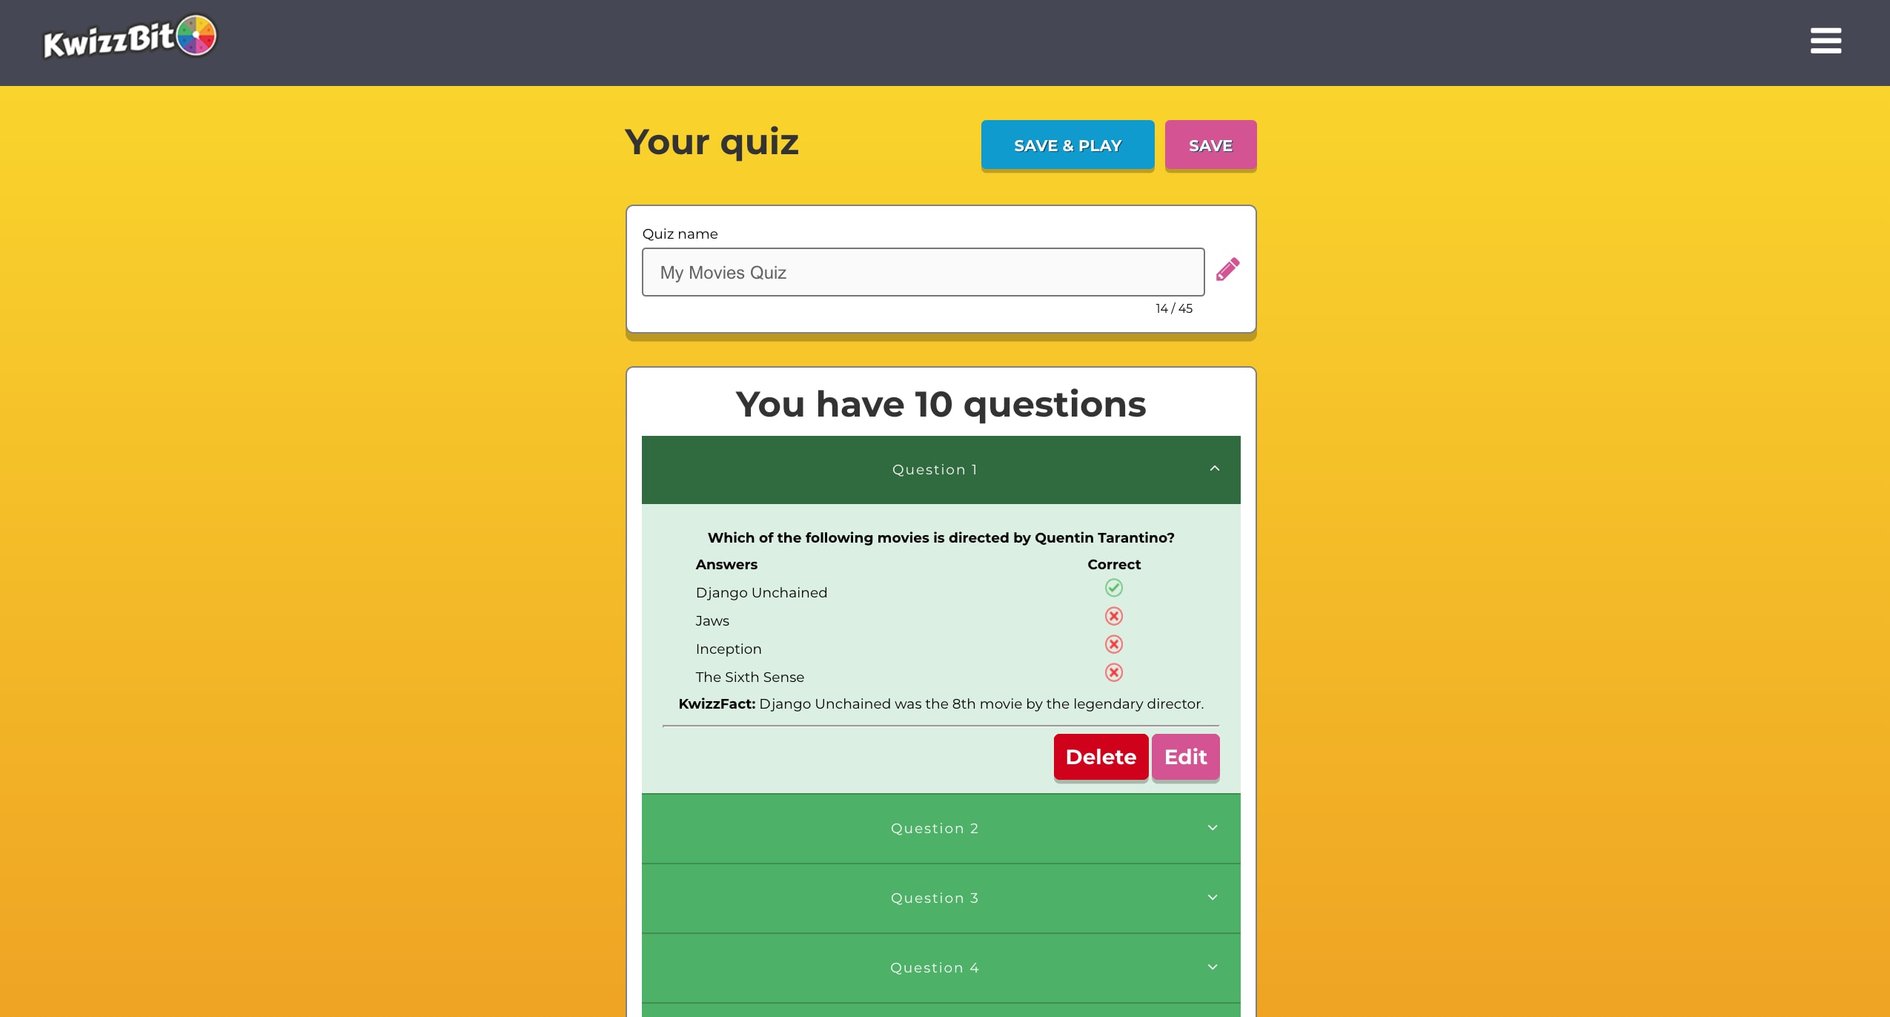Click the Quiz name input field
Viewport: 1890px width, 1017px height.
[924, 272]
